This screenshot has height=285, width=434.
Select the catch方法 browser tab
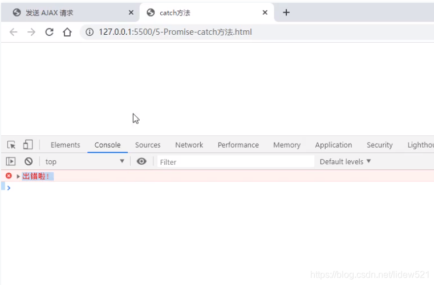click(x=207, y=13)
